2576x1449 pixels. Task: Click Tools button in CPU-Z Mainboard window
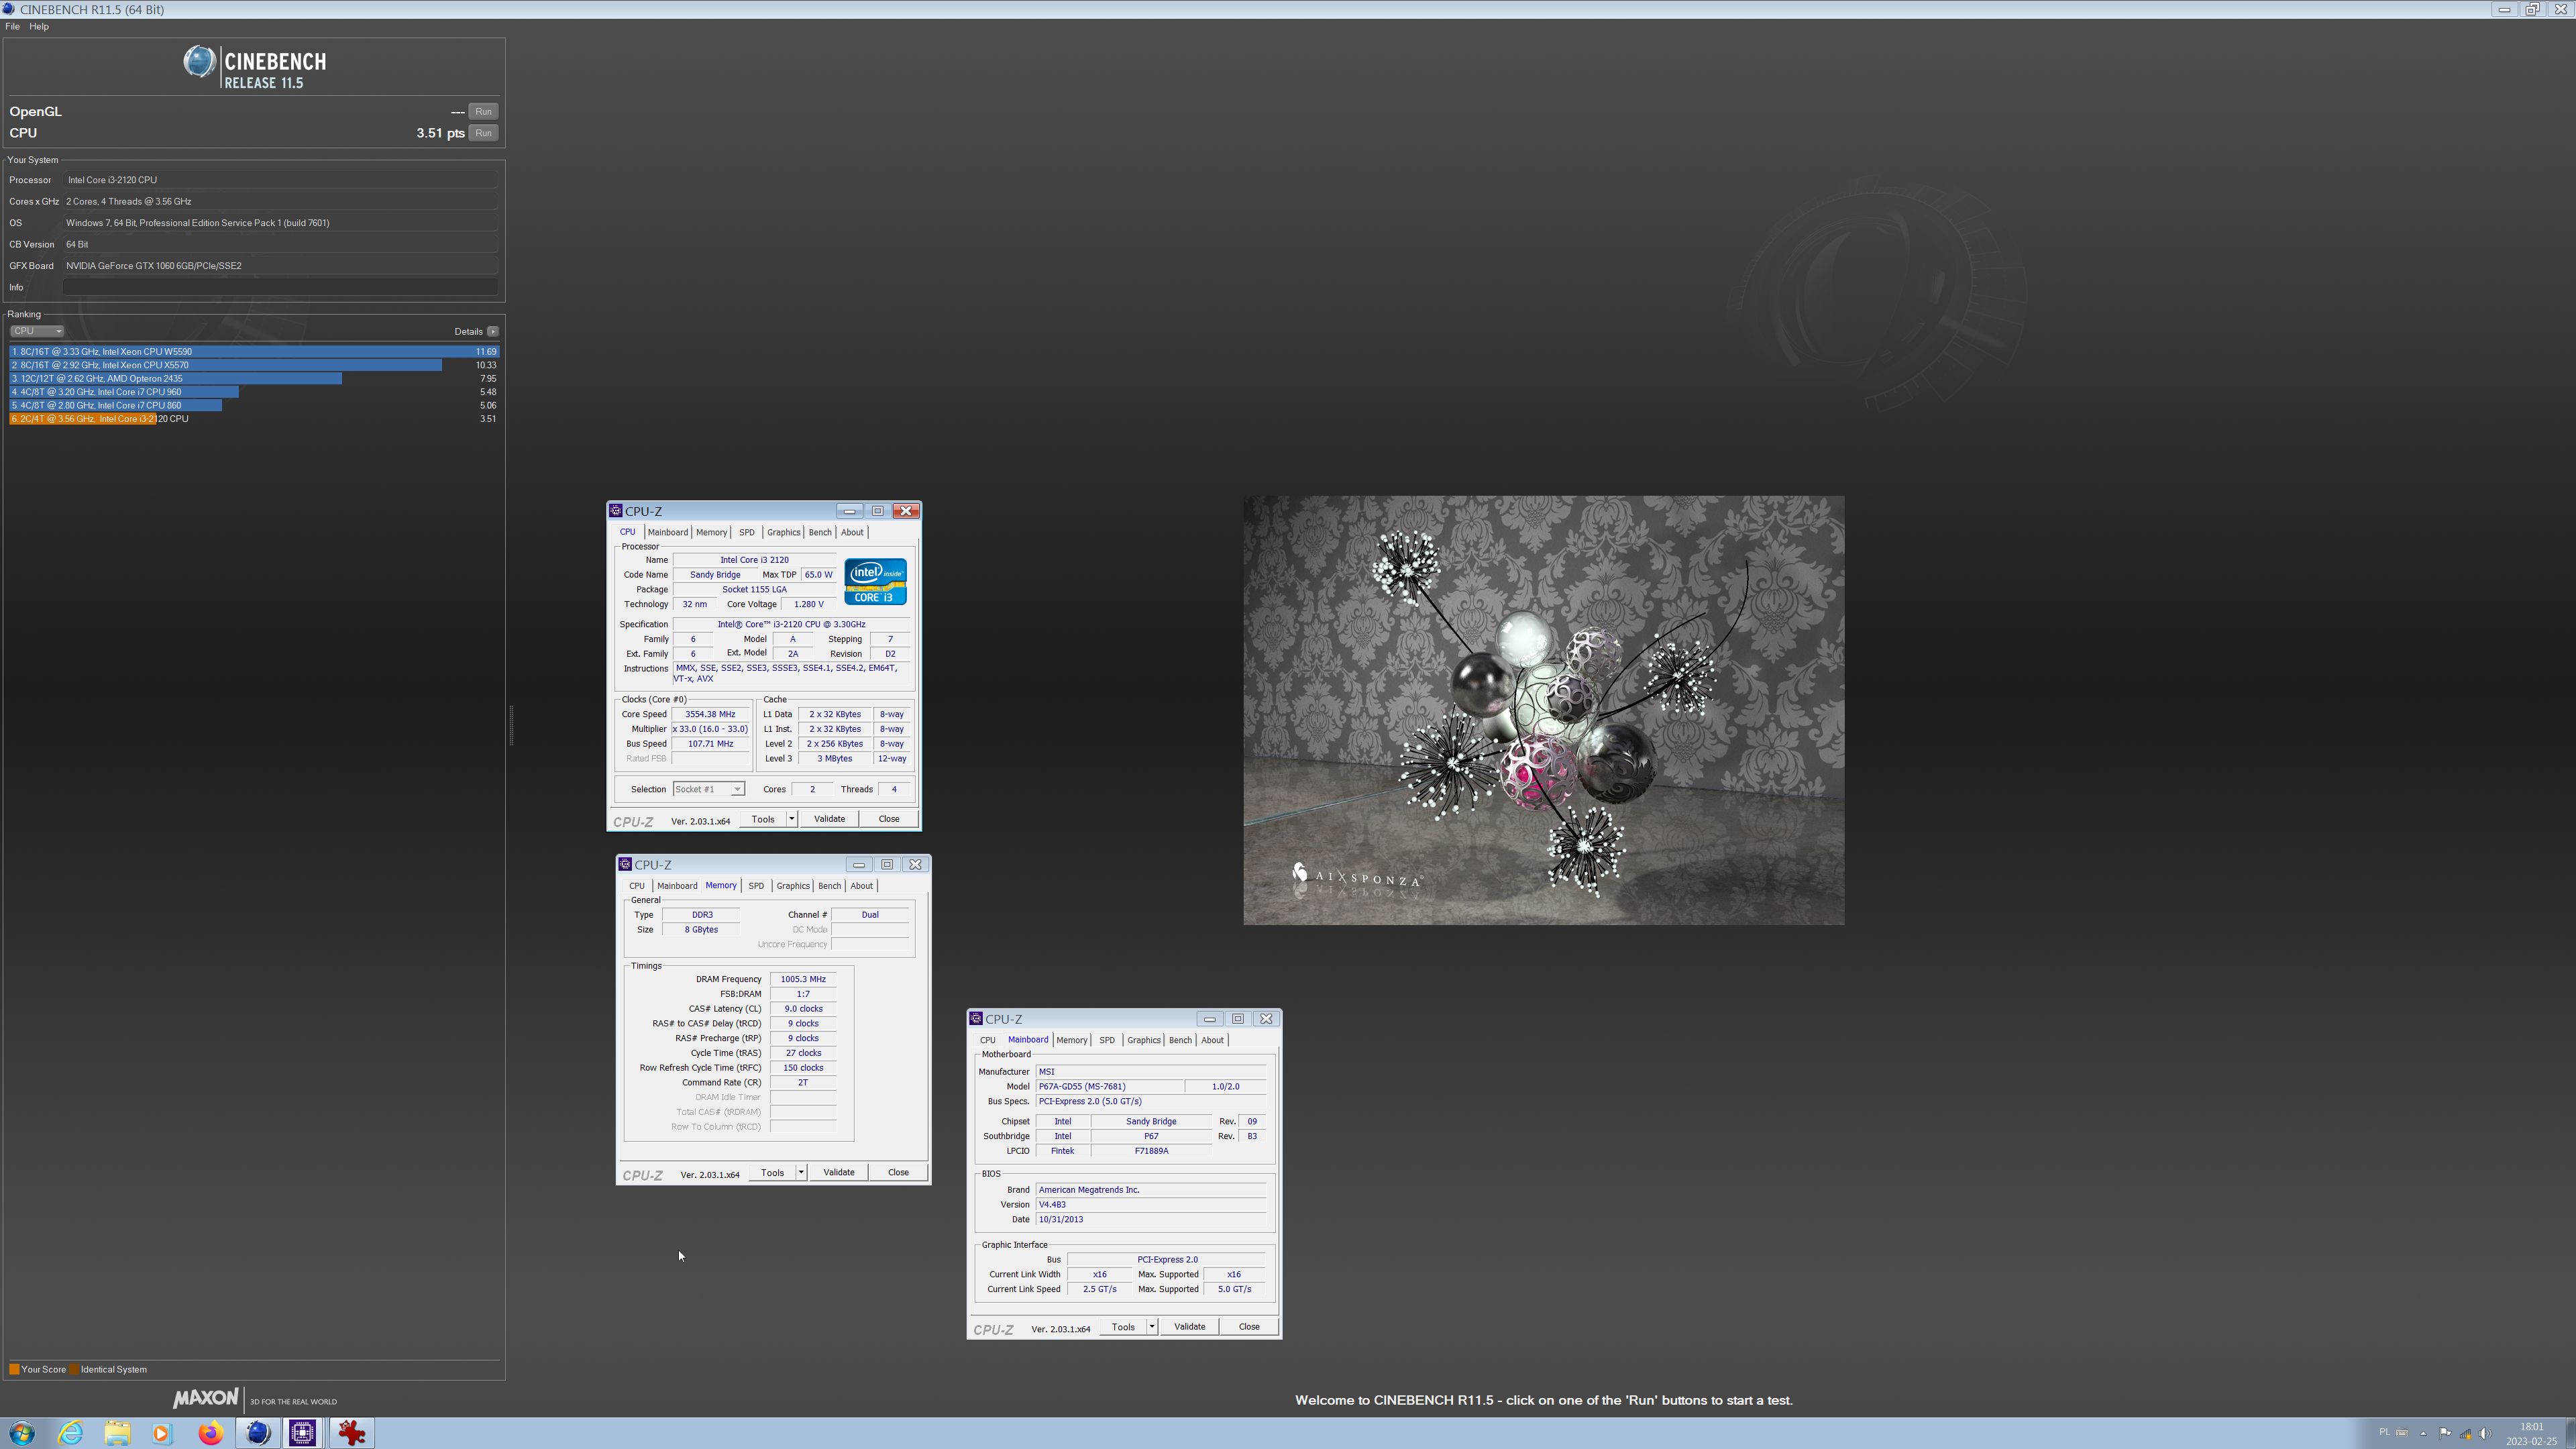point(1123,1326)
